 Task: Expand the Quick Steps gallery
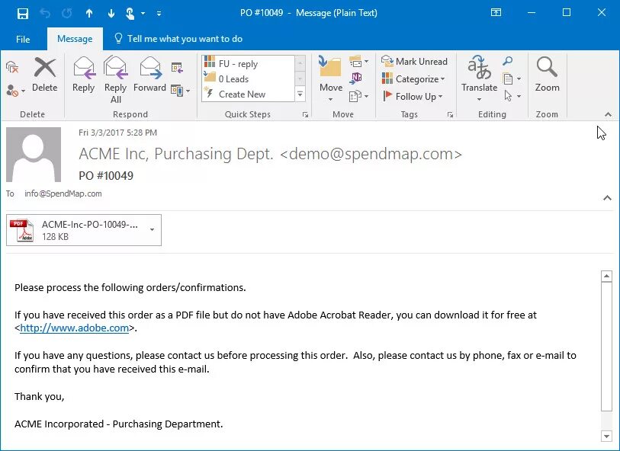pos(300,94)
